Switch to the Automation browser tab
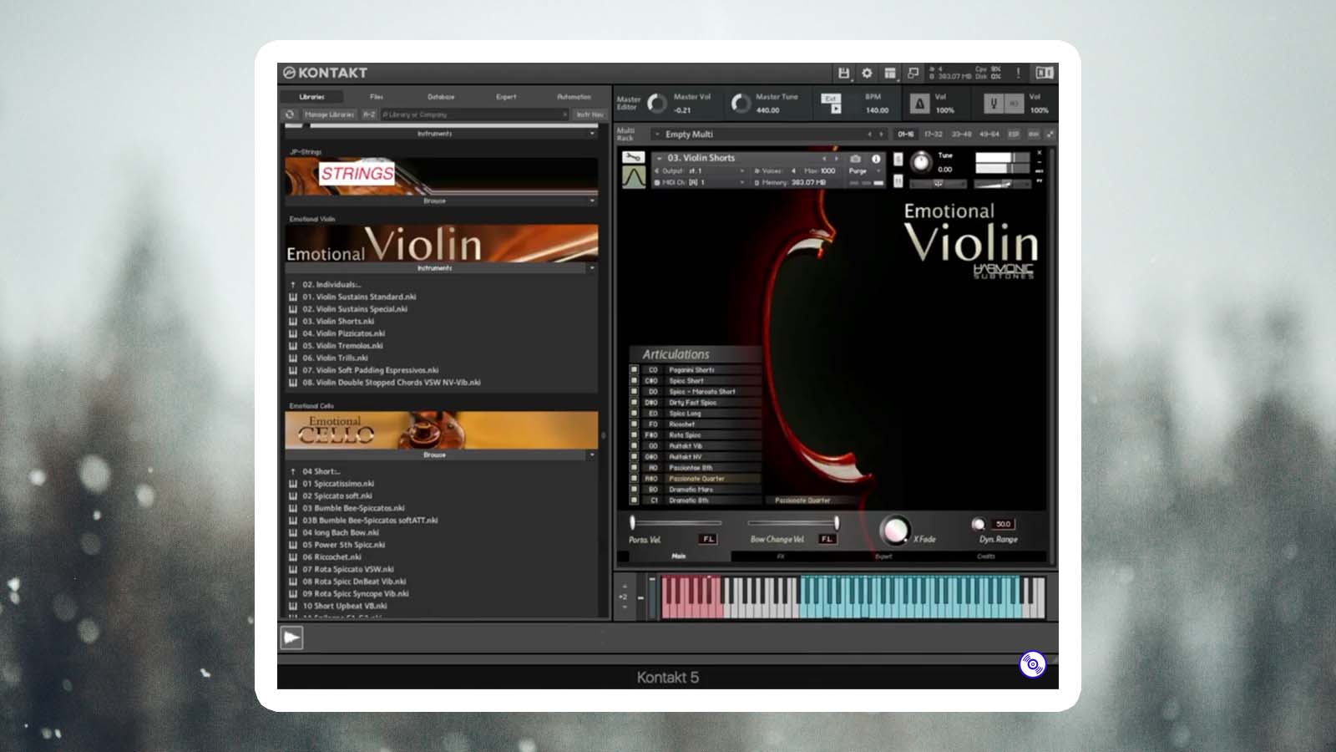The image size is (1336, 752). coord(574,97)
